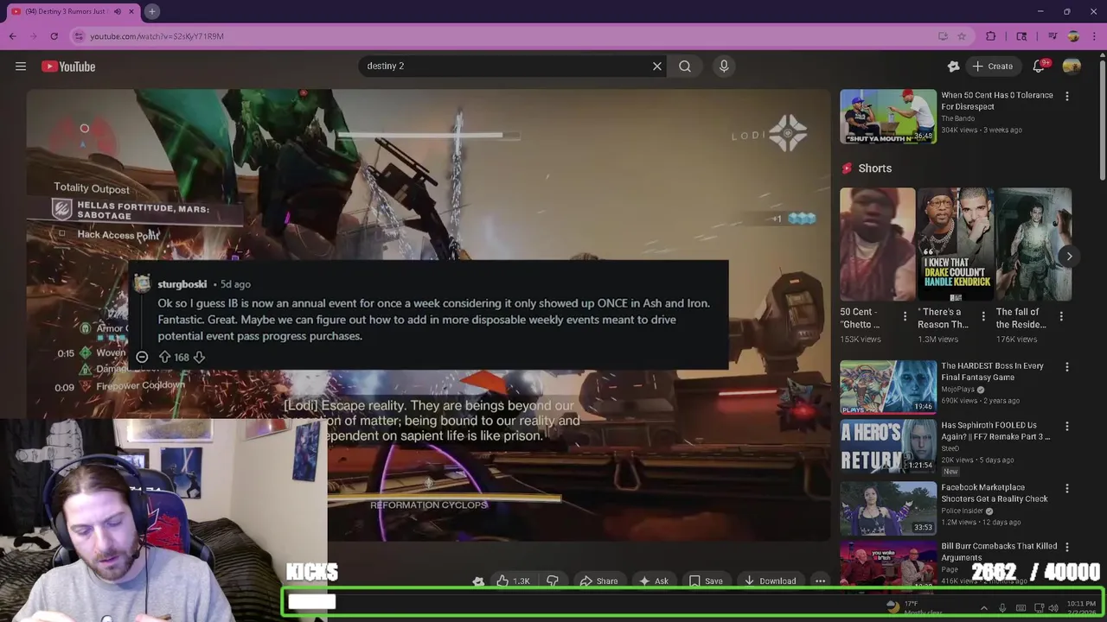
Task: Click the Create button
Action: [x=992, y=67]
